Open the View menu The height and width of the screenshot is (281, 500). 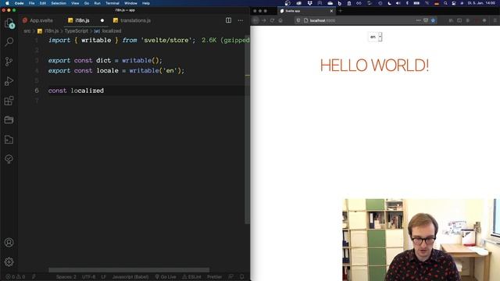(x=75, y=3)
